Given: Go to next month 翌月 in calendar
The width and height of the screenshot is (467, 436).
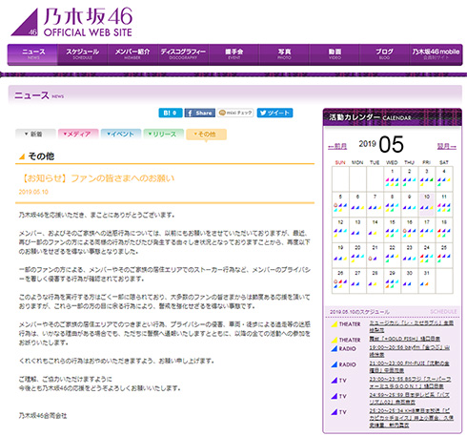Looking at the screenshot, I should pyautogui.click(x=447, y=146).
